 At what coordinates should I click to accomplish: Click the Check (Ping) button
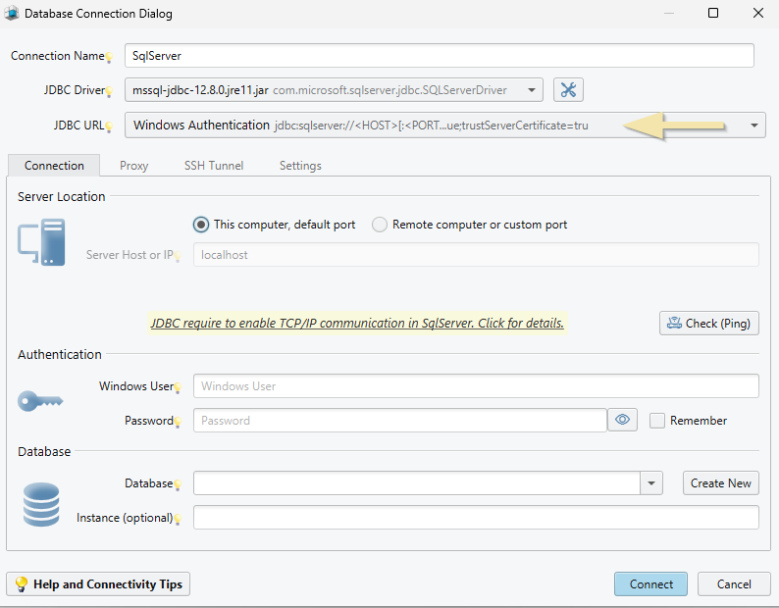pyautogui.click(x=709, y=323)
